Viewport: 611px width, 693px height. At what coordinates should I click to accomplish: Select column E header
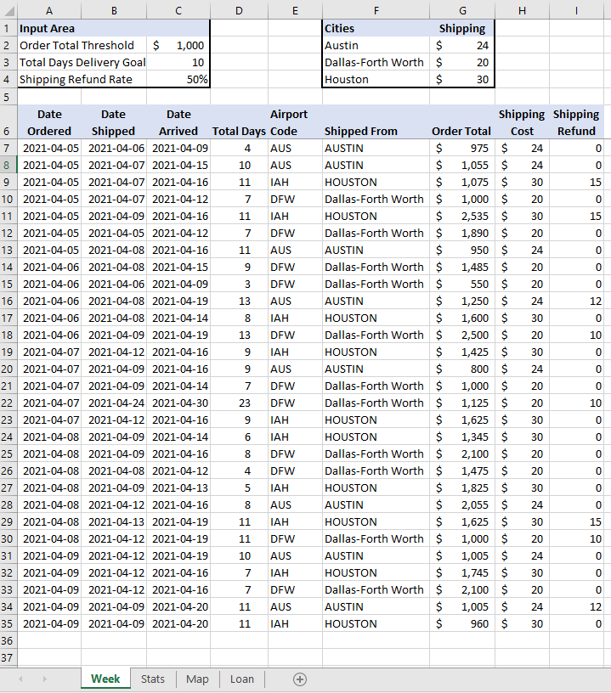(x=295, y=10)
